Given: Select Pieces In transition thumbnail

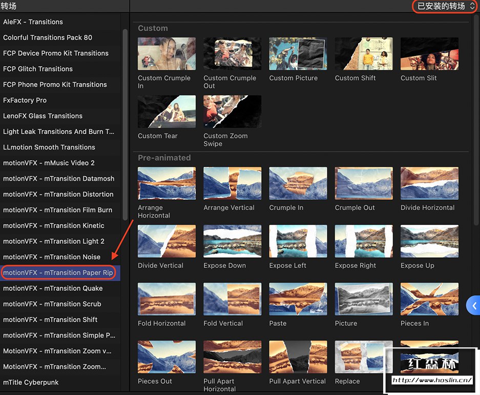Looking at the screenshot, I should pyautogui.click(x=429, y=299).
